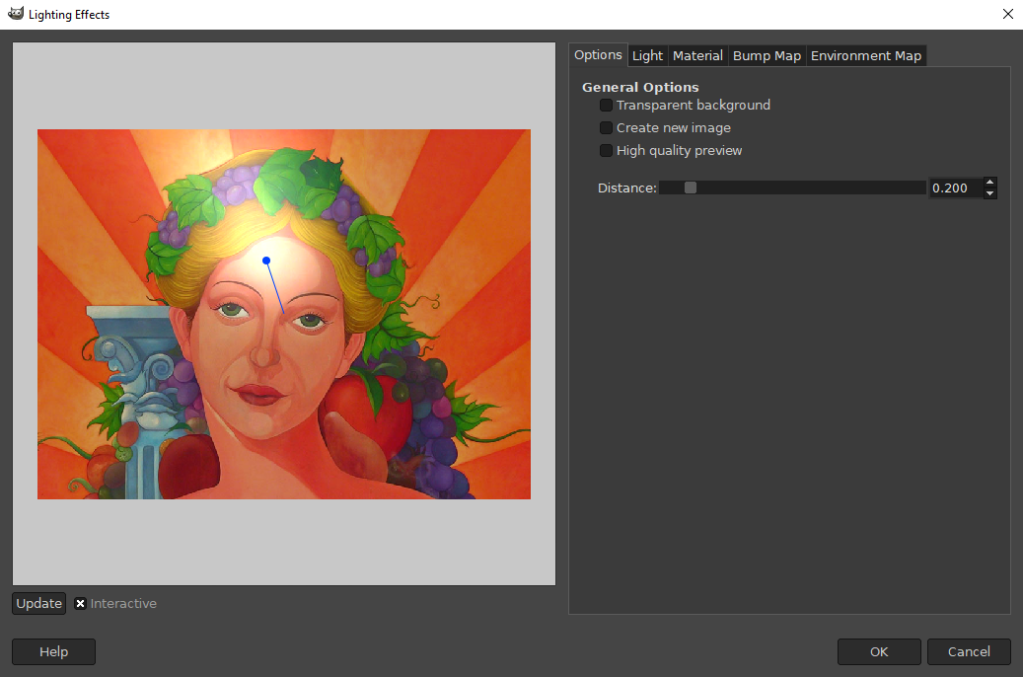Switch to the Bump Map tab
1023x677 pixels.
pos(767,56)
